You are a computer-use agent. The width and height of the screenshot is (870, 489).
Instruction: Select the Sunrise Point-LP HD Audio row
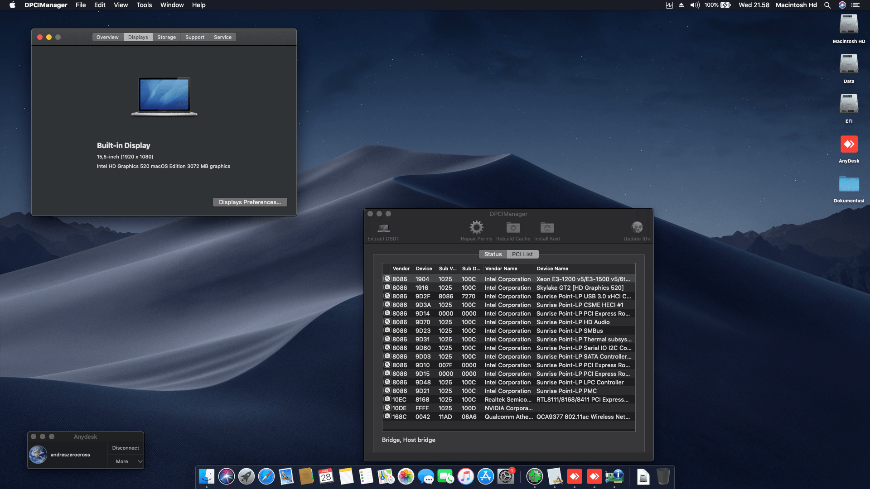point(508,322)
